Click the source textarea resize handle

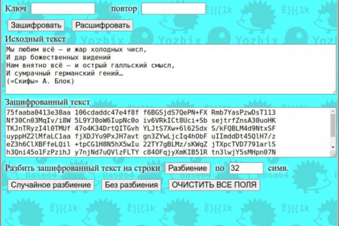coord(334,92)
